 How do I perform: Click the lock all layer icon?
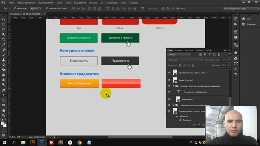coord(193,65)
